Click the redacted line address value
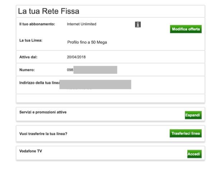Screen dimensions: 219x169 [x=95, y=85]
